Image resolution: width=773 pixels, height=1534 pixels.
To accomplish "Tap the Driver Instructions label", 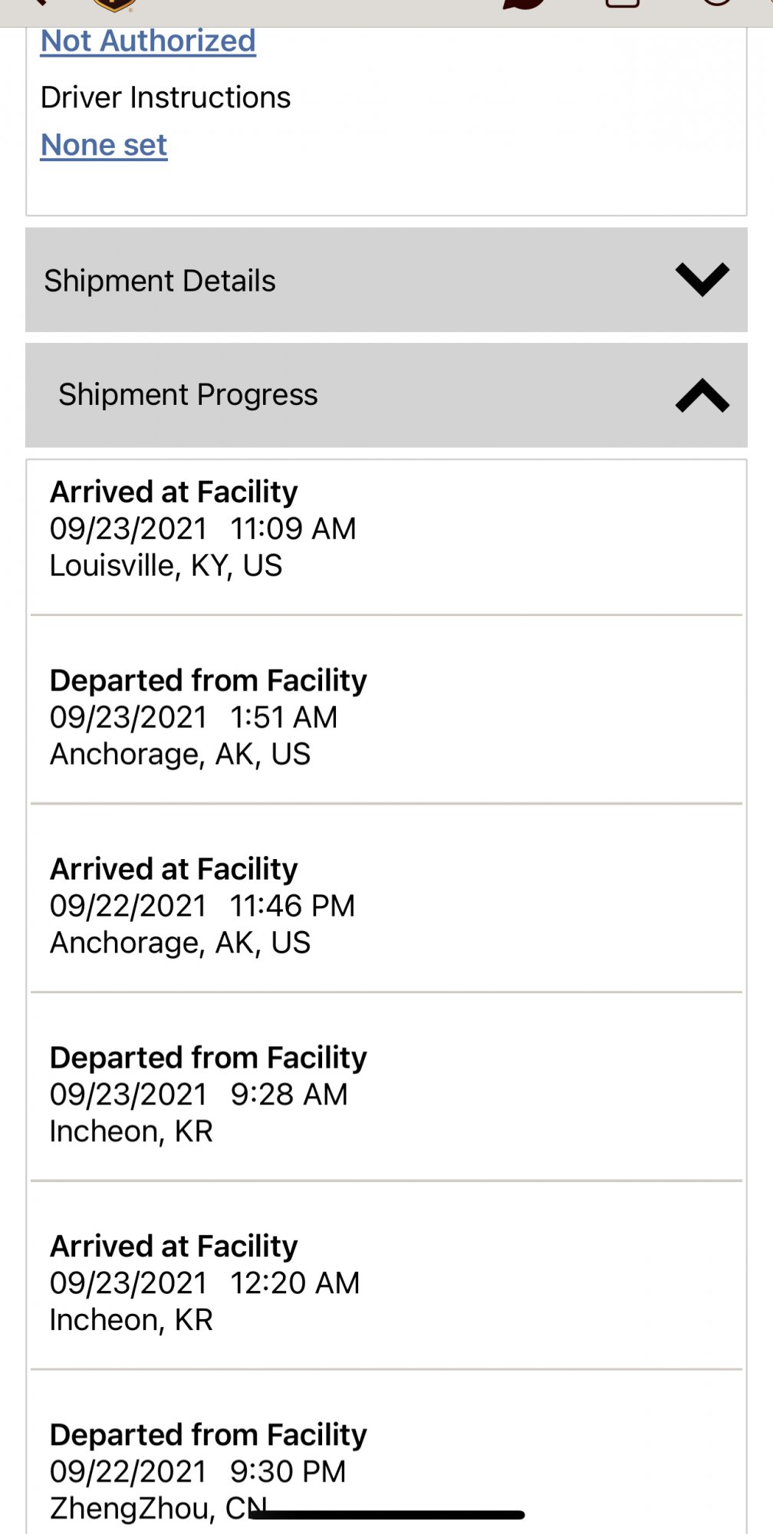I will tap(166, 97).
